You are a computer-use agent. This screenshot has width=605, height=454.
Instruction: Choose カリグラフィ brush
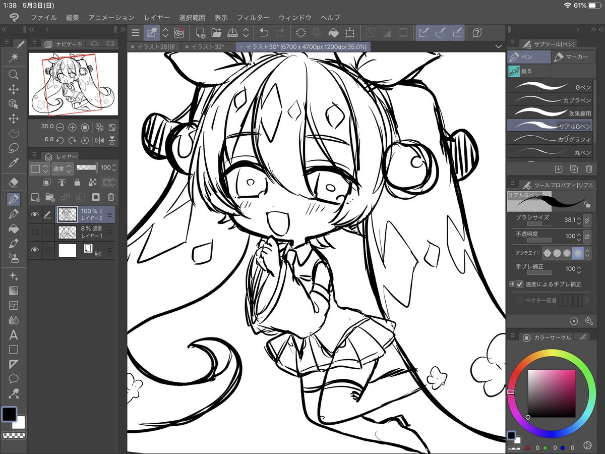[550, 138]
